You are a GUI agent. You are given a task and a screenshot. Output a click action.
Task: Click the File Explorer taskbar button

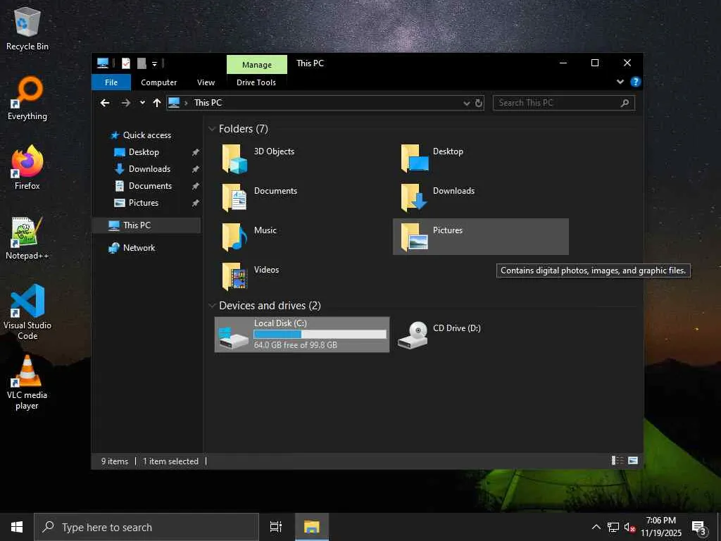[312, 527]
